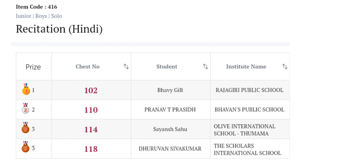The width and height of the screenshot is (343, 163).
Task: Click student name PRANAV T PRASIDH
Action: coord(170,110)
